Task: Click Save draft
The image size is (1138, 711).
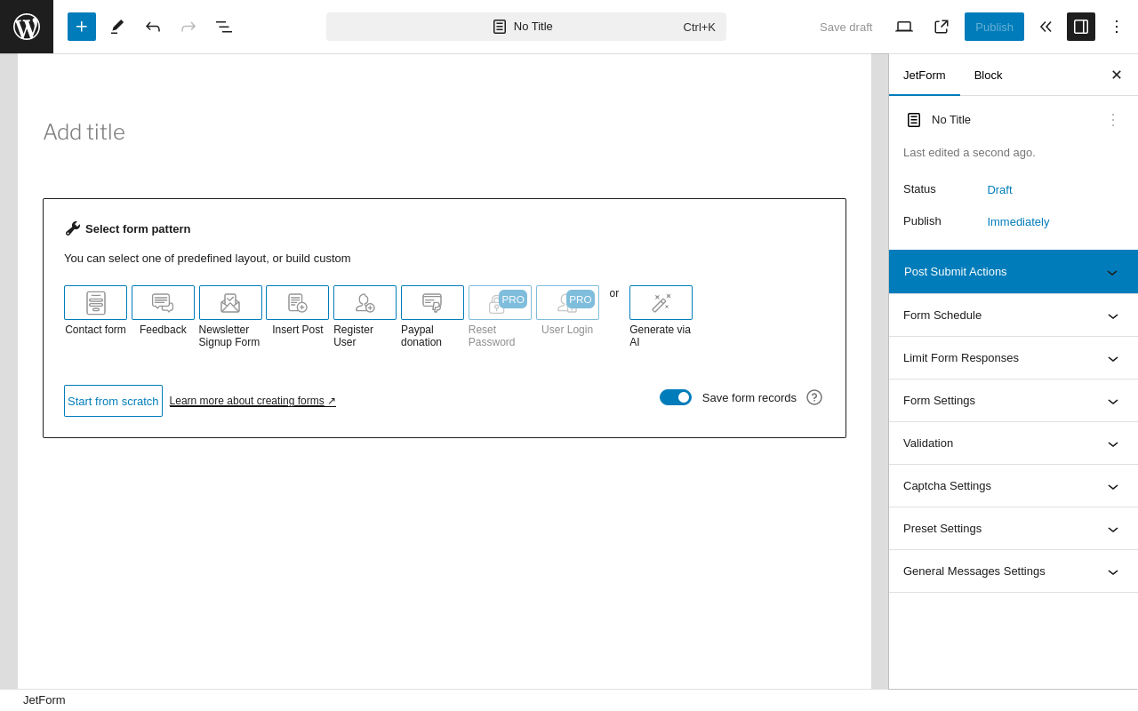Action: tap(846, 27)
